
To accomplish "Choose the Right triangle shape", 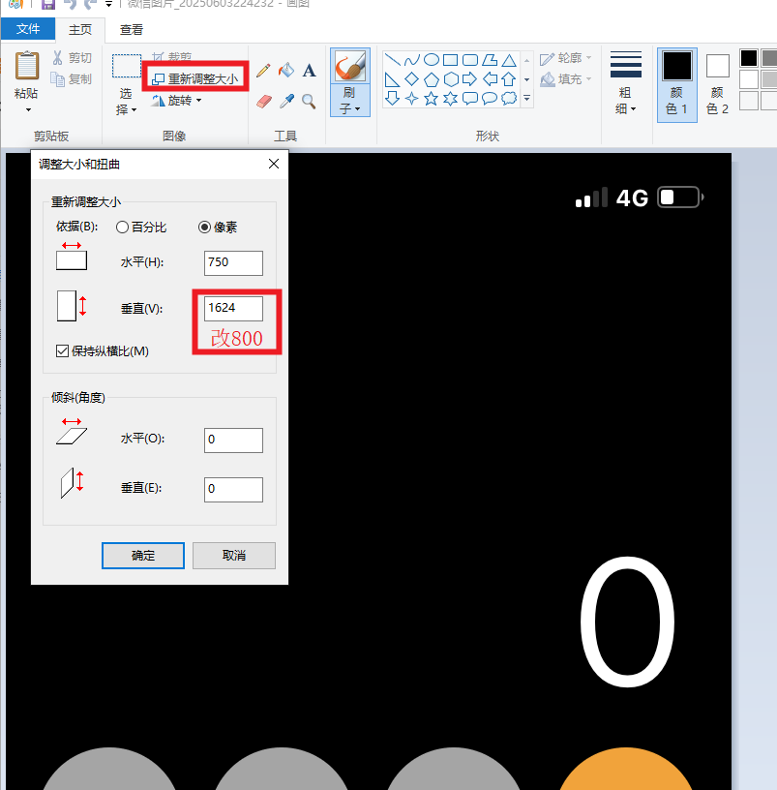I will point(392,79).
